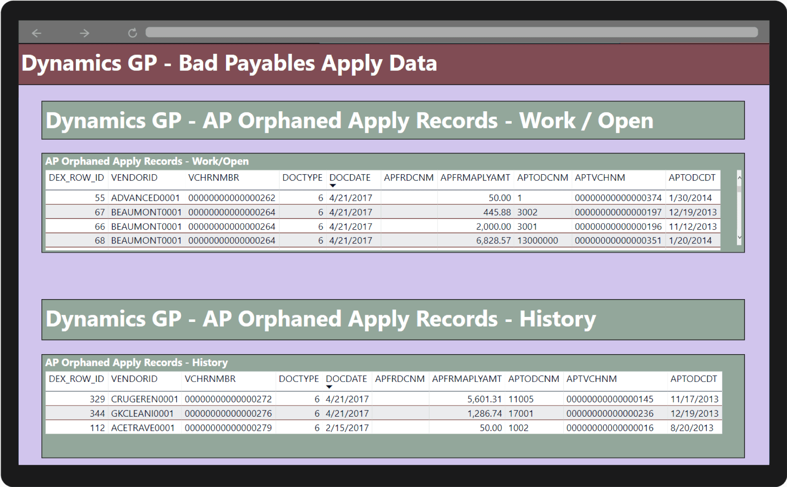Sort History table by APFRMAPLYAMT header
Viewport: 787px width, 487px height.
467,379
